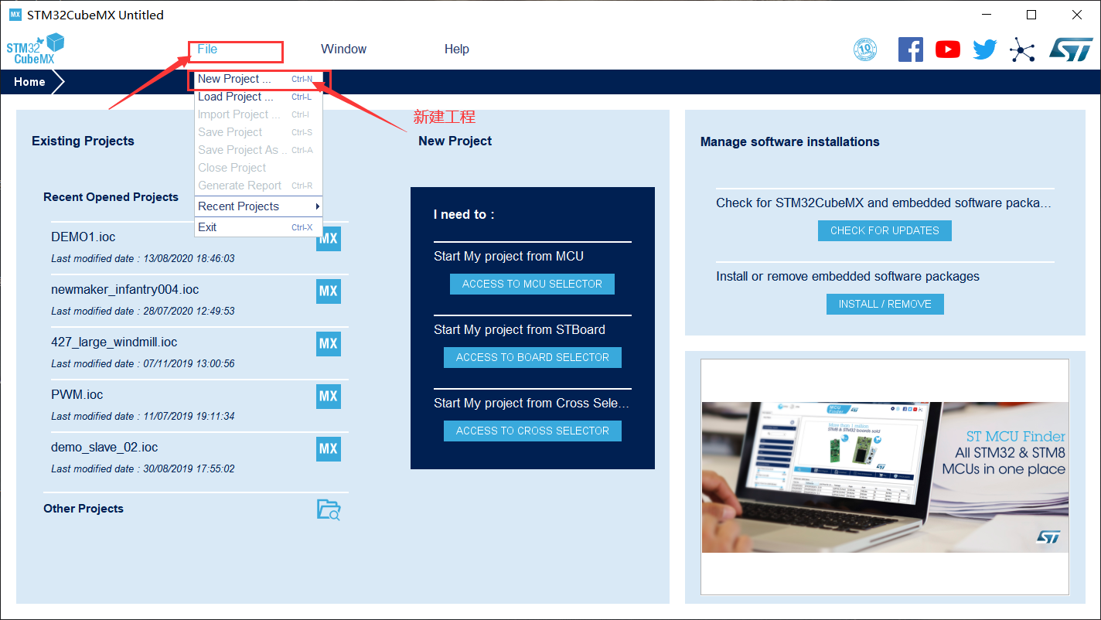1101x620 pixels.
Task: Click the MX icon beside demo_slave_02.ioc
Action: [x=329, y=449]
